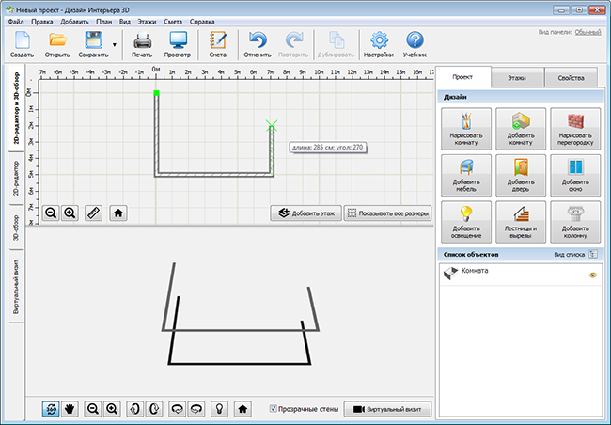Expand the Сохранить dropdown arrow
Screen dimensions: 611x425
(x=115, y=45)
